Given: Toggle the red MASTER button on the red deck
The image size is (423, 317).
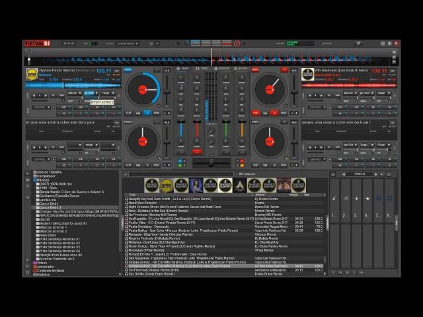Looking at the screenshot, I should (255, 70).
